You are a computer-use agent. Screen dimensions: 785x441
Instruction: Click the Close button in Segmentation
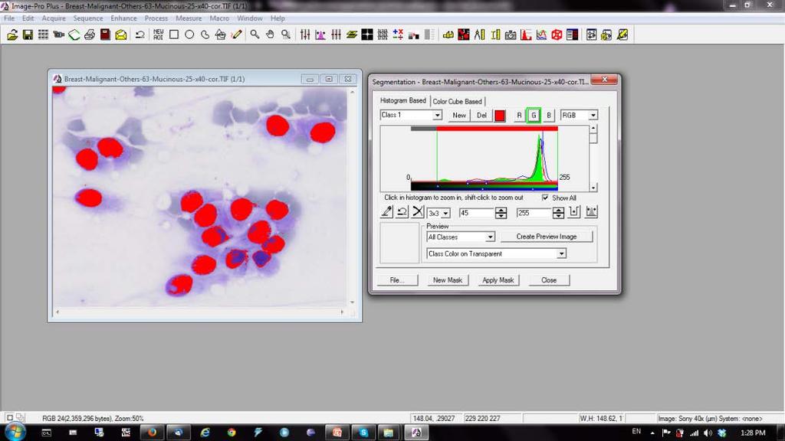[549, 280]
